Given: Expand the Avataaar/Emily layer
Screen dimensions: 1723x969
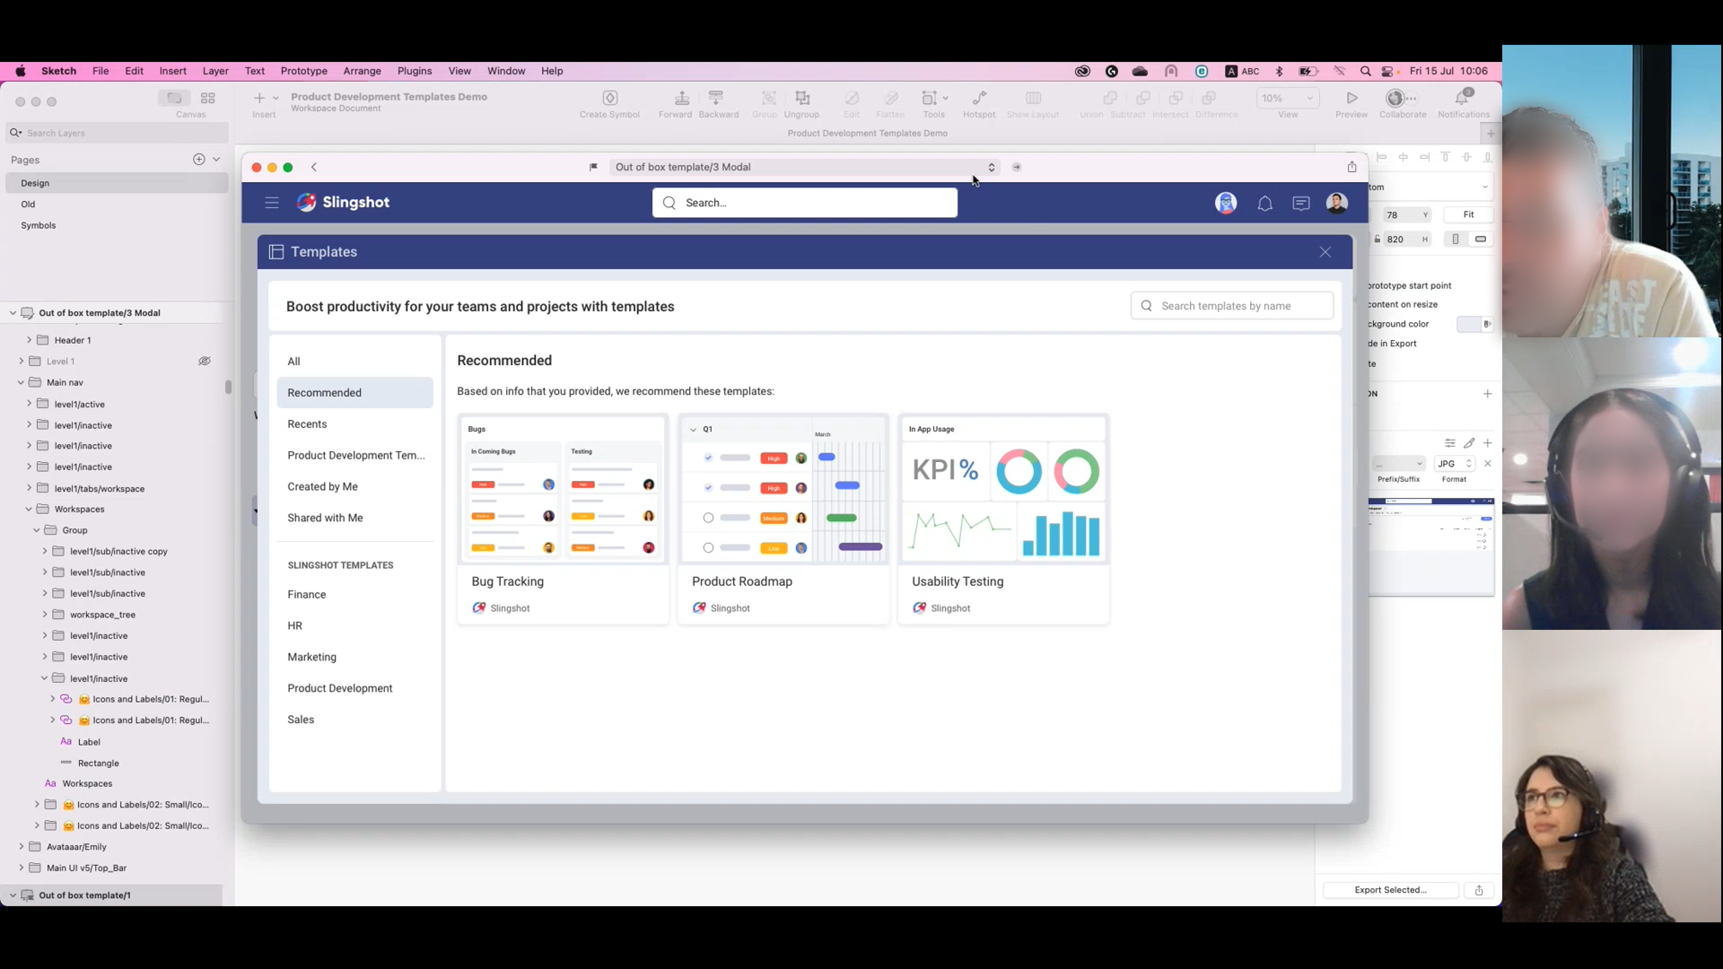Looking at the screenshot, I should pos(21,846).
